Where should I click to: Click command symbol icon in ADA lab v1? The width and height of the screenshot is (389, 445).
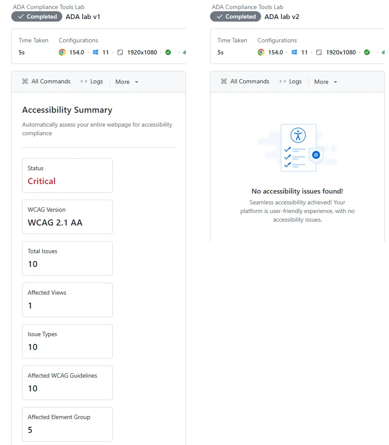(25, 82)
